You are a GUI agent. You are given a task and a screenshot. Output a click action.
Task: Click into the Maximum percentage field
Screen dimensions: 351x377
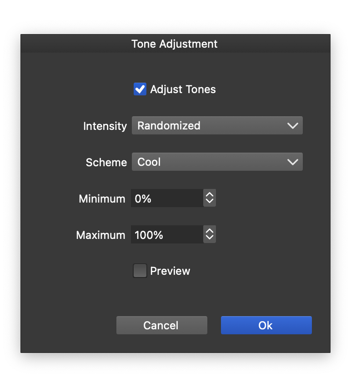click(x=166, y=235)
